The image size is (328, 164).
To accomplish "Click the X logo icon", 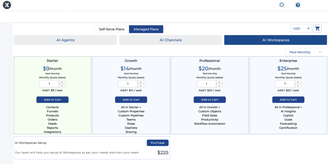I will pos(7,5).
